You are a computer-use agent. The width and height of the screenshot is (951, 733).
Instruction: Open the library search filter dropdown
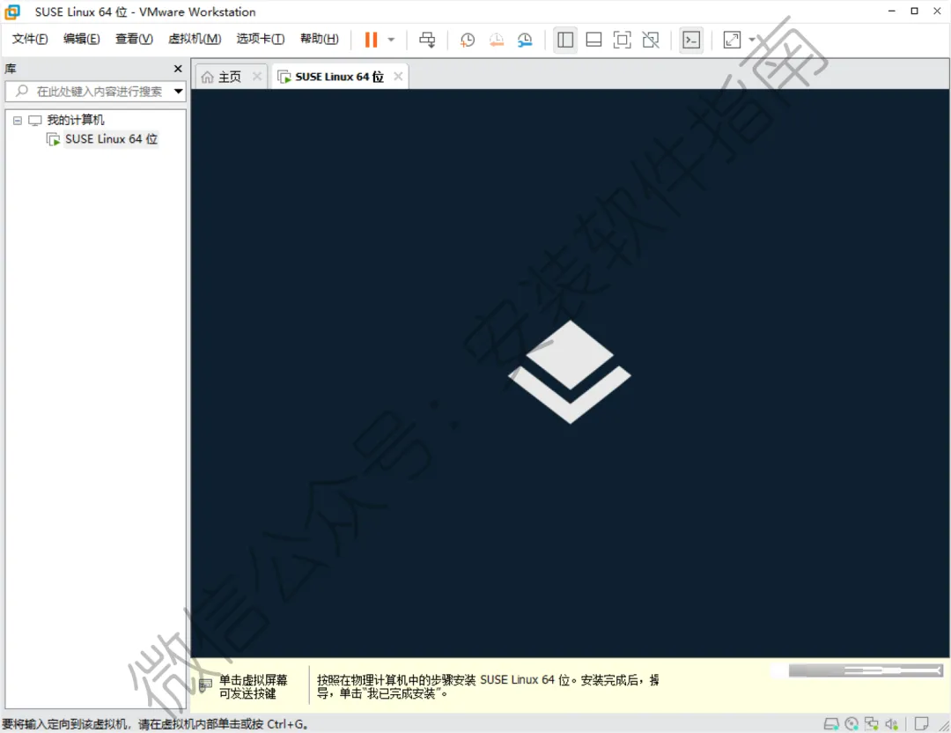click(178, 92)
